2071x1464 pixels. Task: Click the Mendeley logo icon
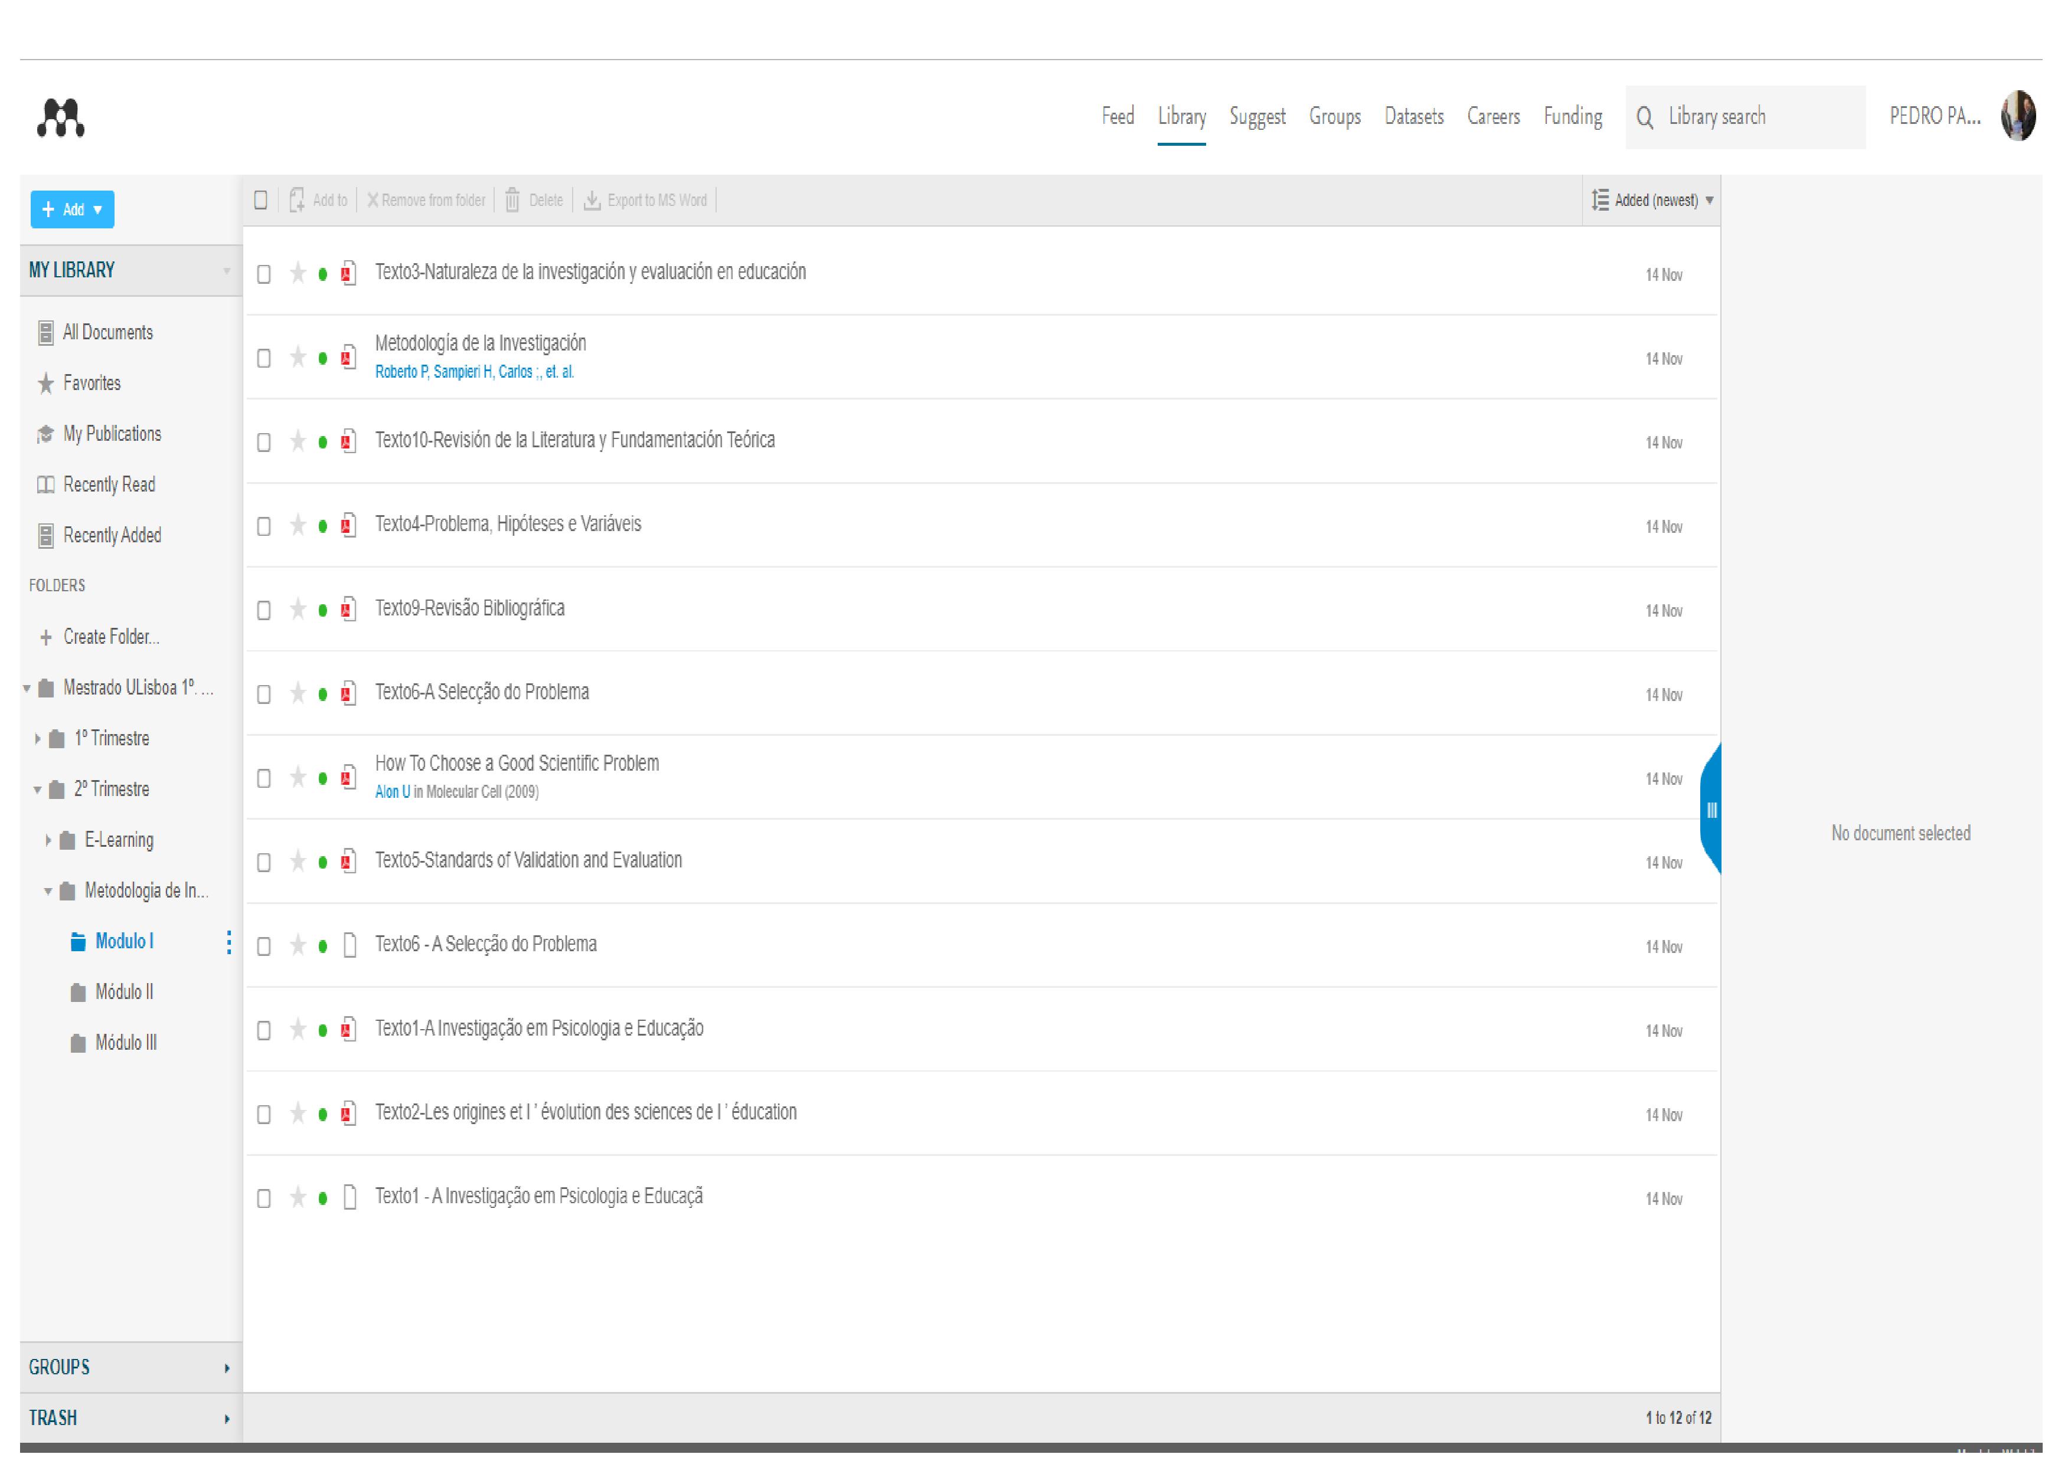point(60,118)
